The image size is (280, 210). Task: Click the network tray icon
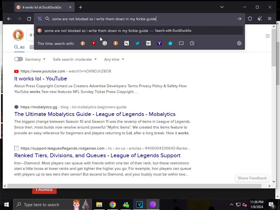point(238,205)
